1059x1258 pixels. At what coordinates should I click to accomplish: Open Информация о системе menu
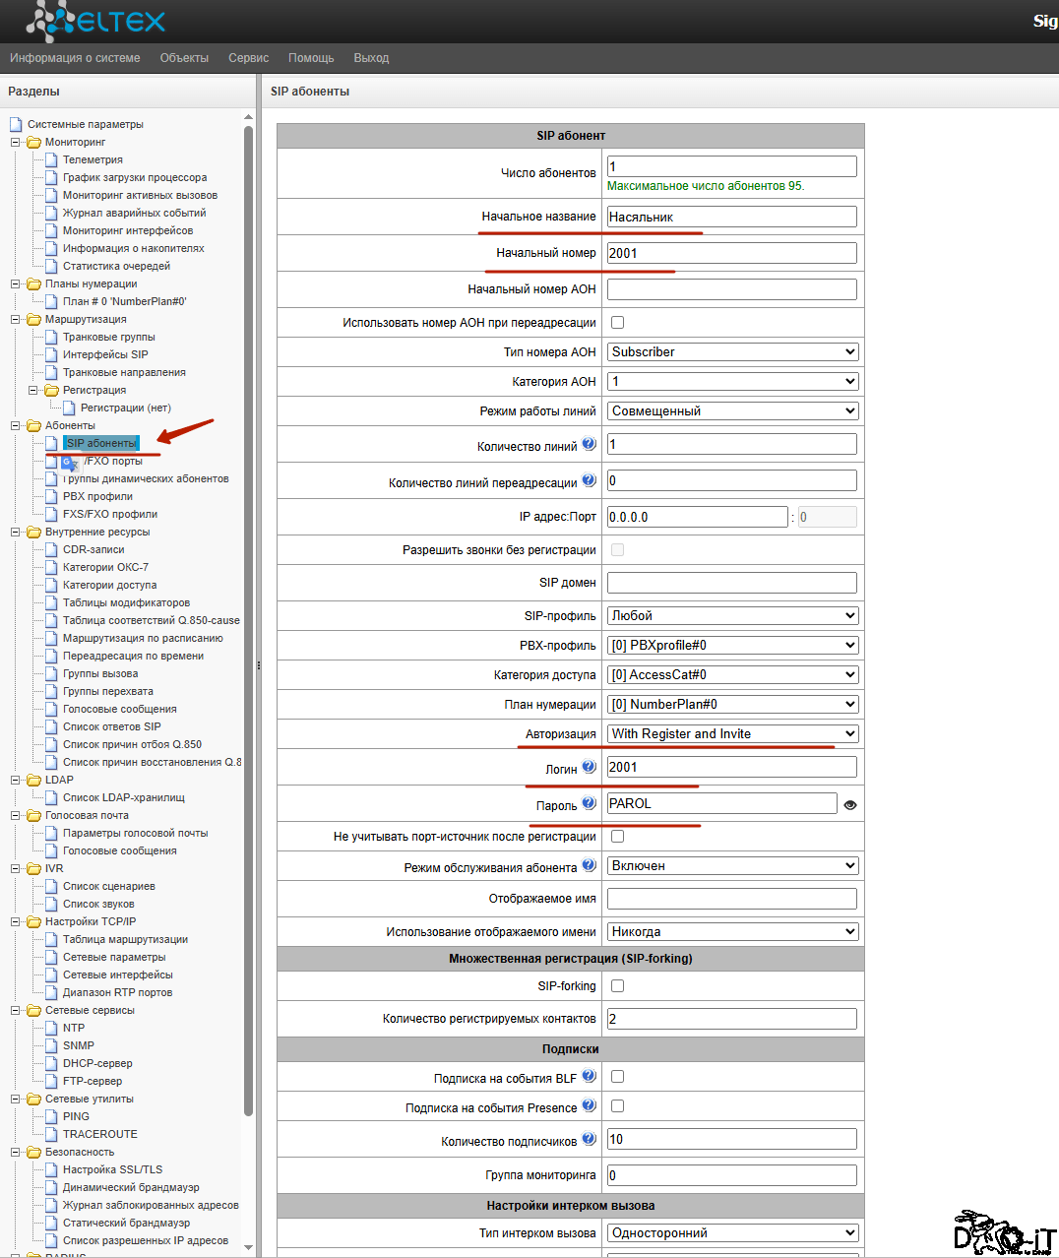coord(75,58)
